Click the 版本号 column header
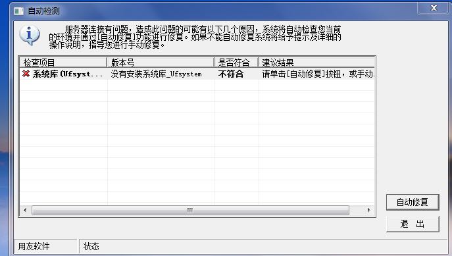The image size is (452, 256). tap(161, 63)
